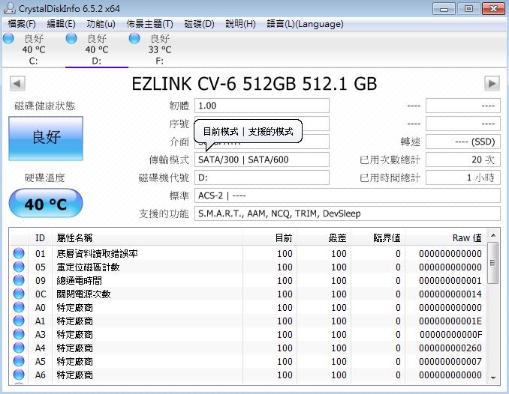This screenshot has height=394, width=509.
Task: Select drive C: status tab
Action: click(34, 49)
